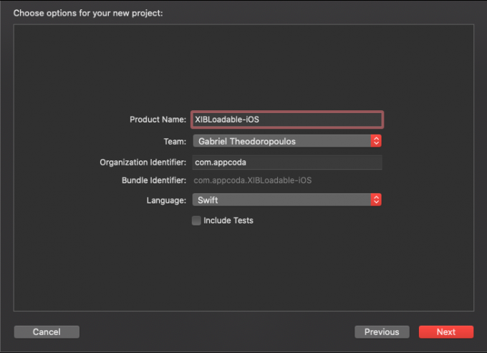Click the Organization Identifier label
The width and height of the screenshot is (487, 353).
[143, 163]
